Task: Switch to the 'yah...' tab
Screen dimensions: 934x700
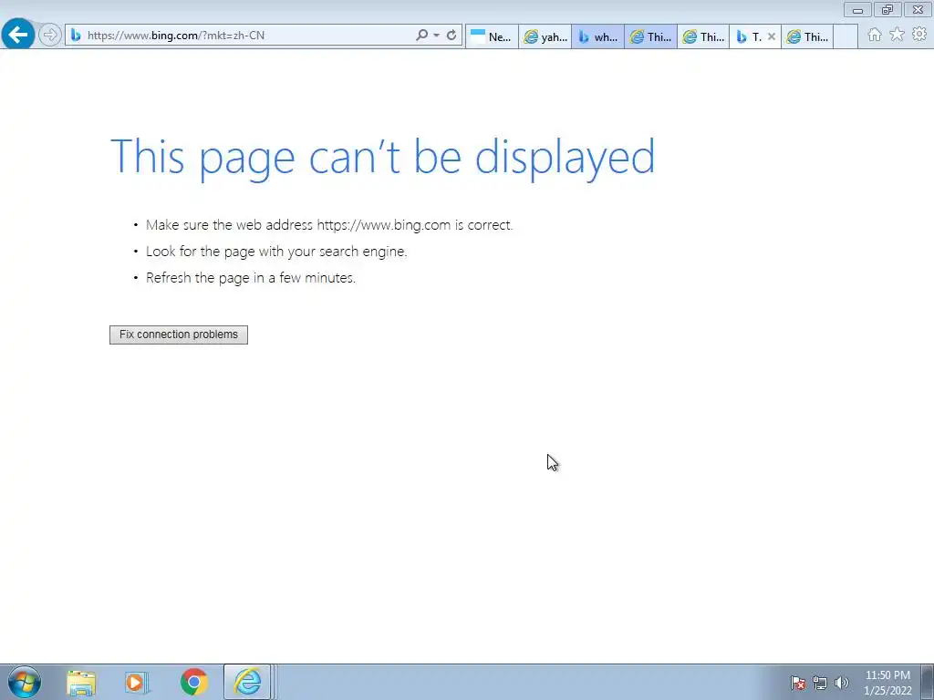Action: point(545,36)
